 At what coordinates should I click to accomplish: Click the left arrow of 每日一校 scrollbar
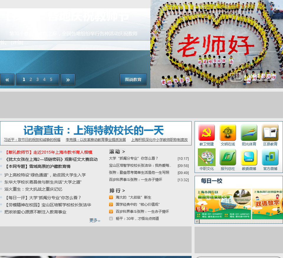tap(197, 221)
